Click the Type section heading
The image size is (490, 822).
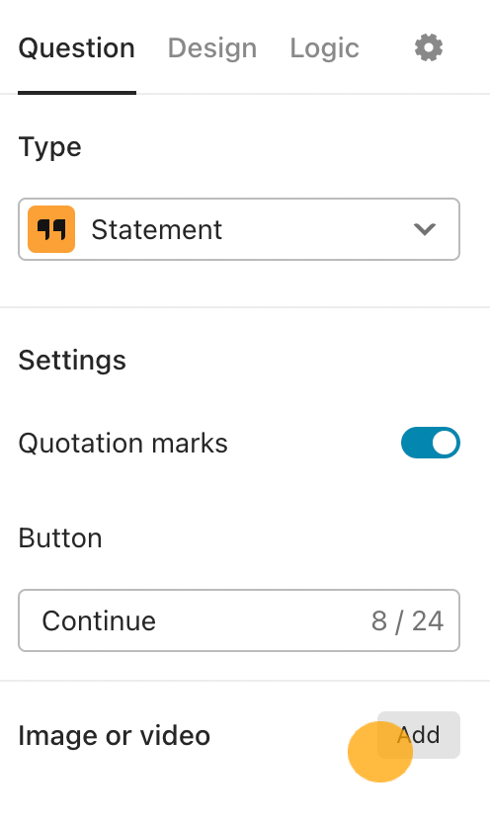click(x=49, y=147)
